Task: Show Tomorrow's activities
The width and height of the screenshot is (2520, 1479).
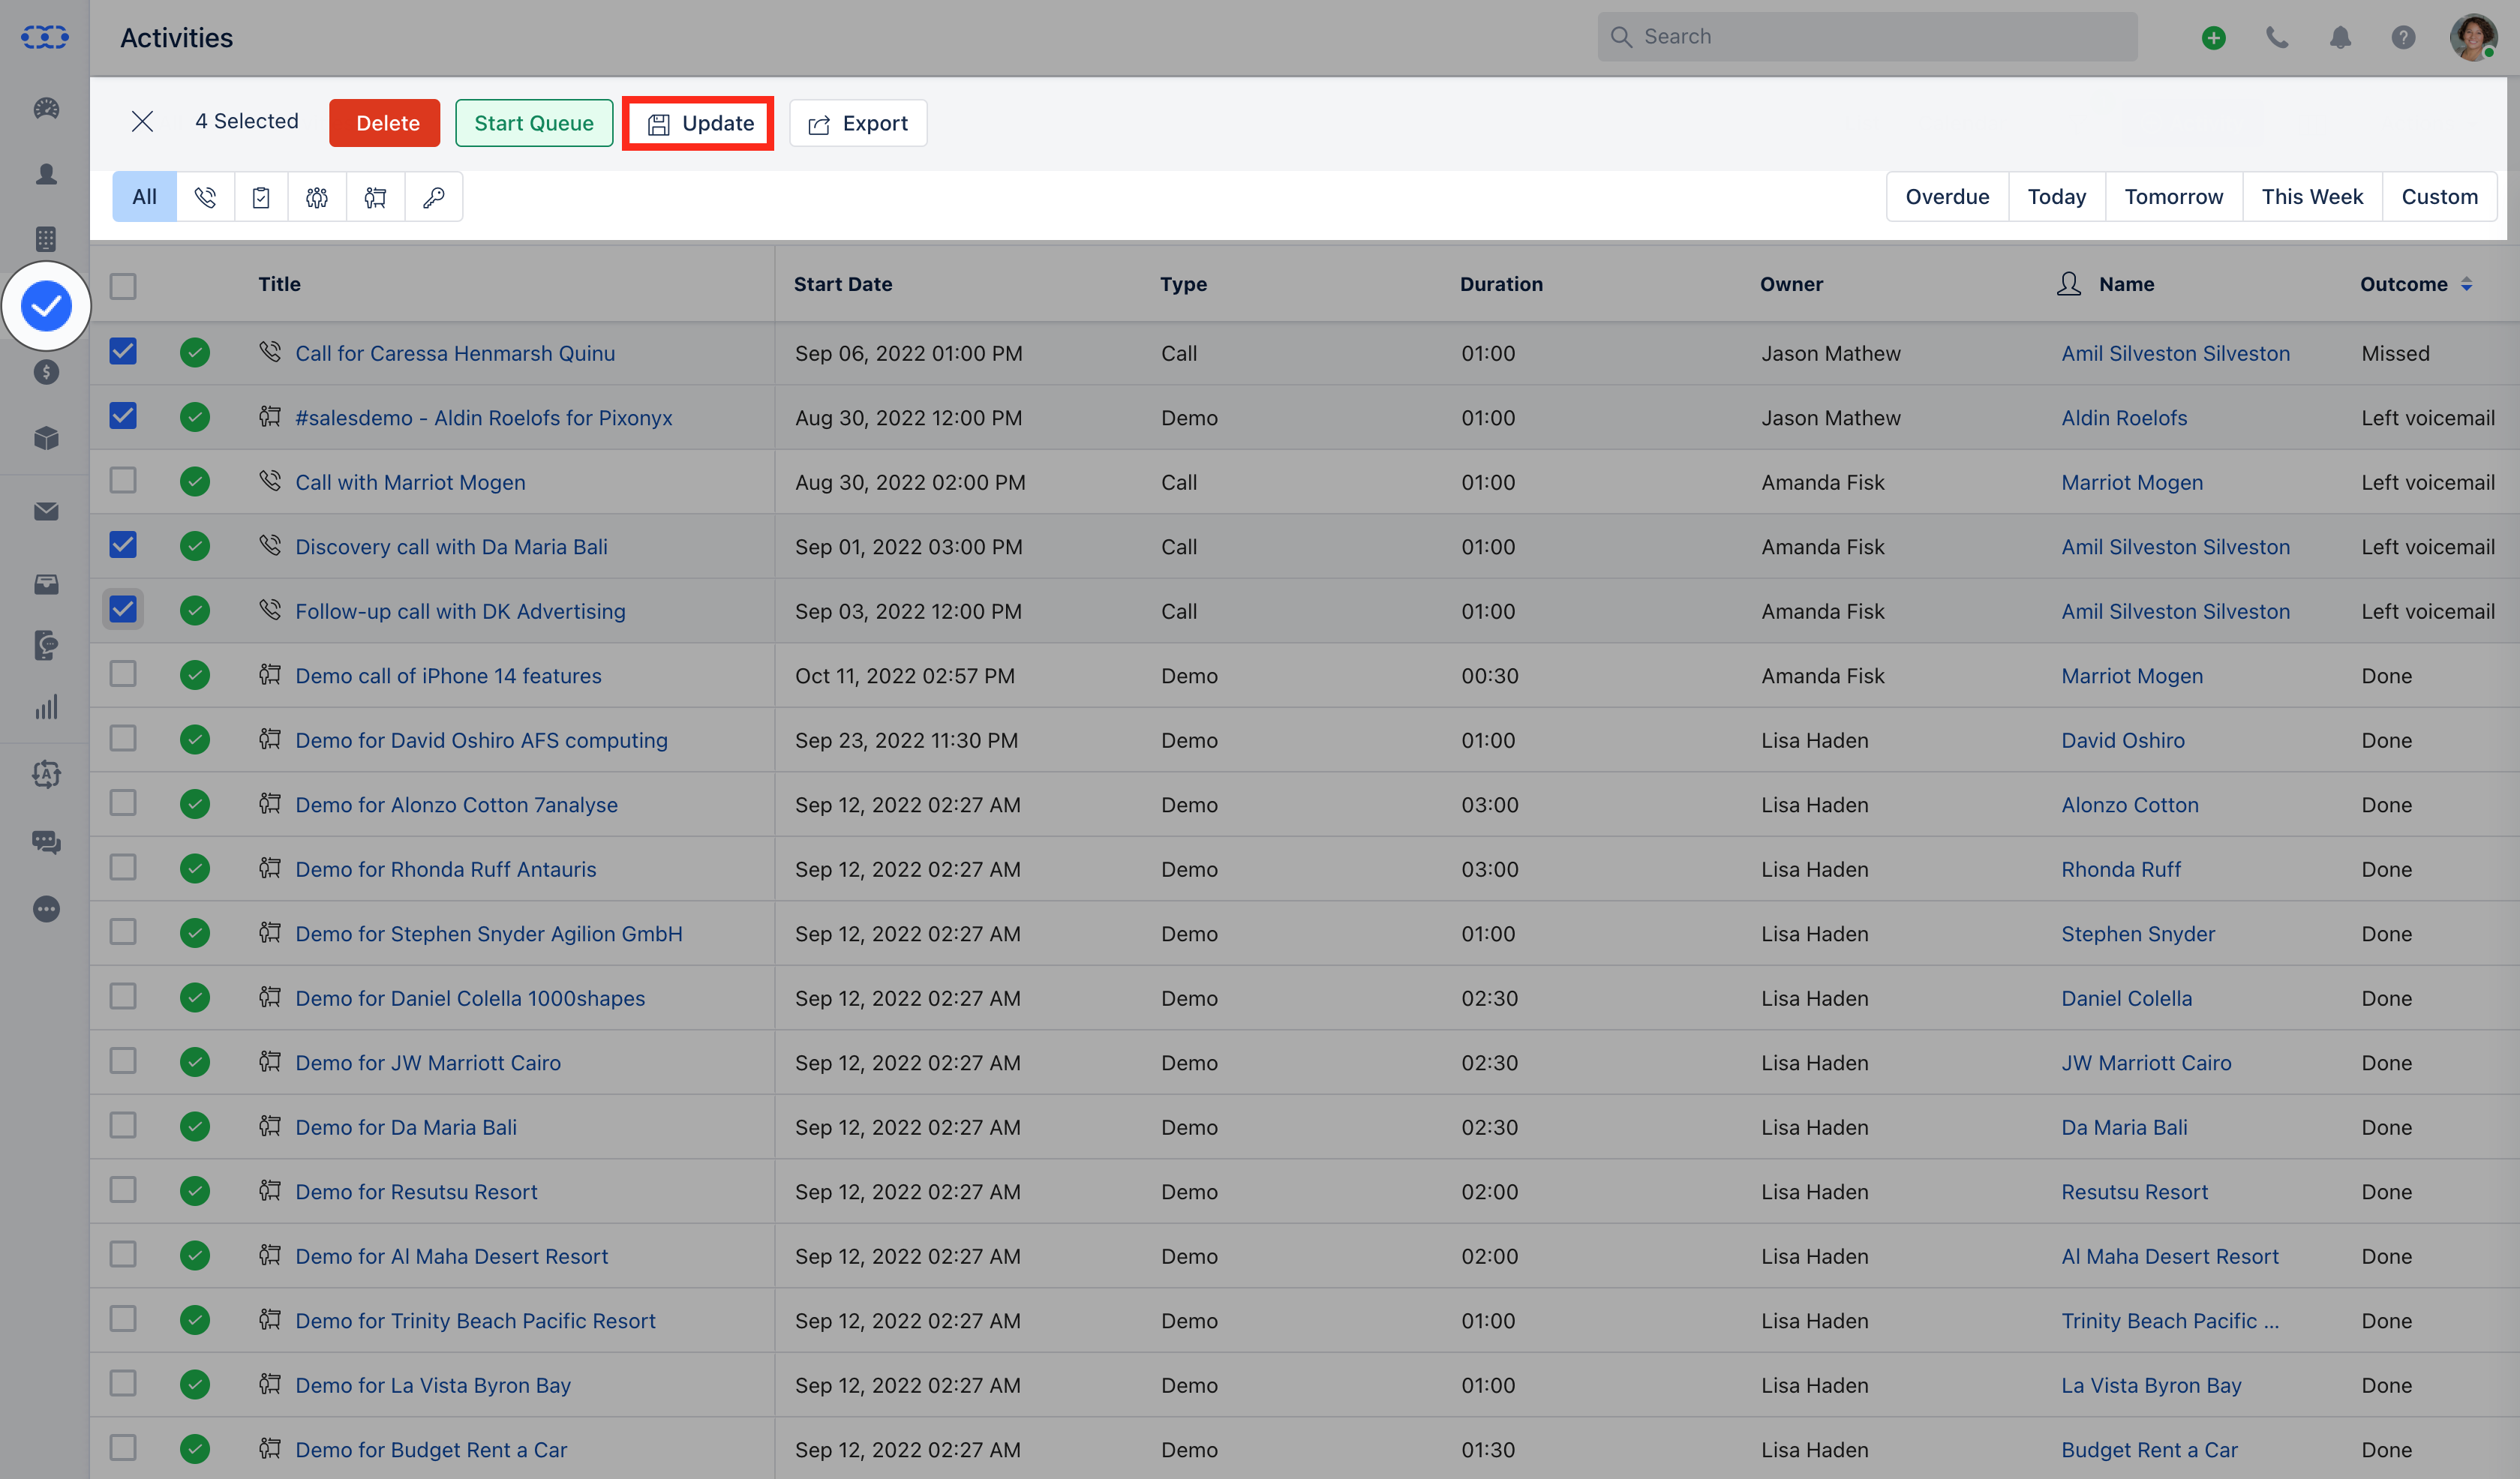Action: (x=2173, y=197)
